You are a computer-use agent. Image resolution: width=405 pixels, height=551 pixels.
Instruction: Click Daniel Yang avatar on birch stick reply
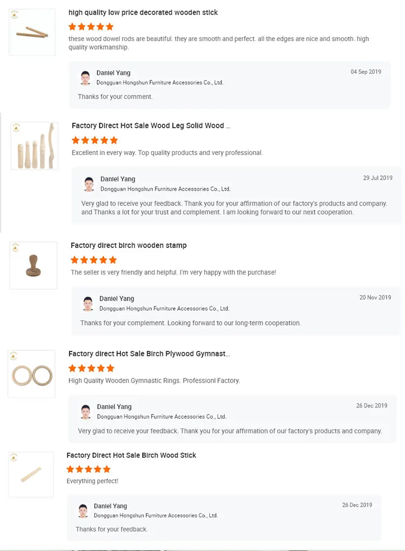pos(83,511)
